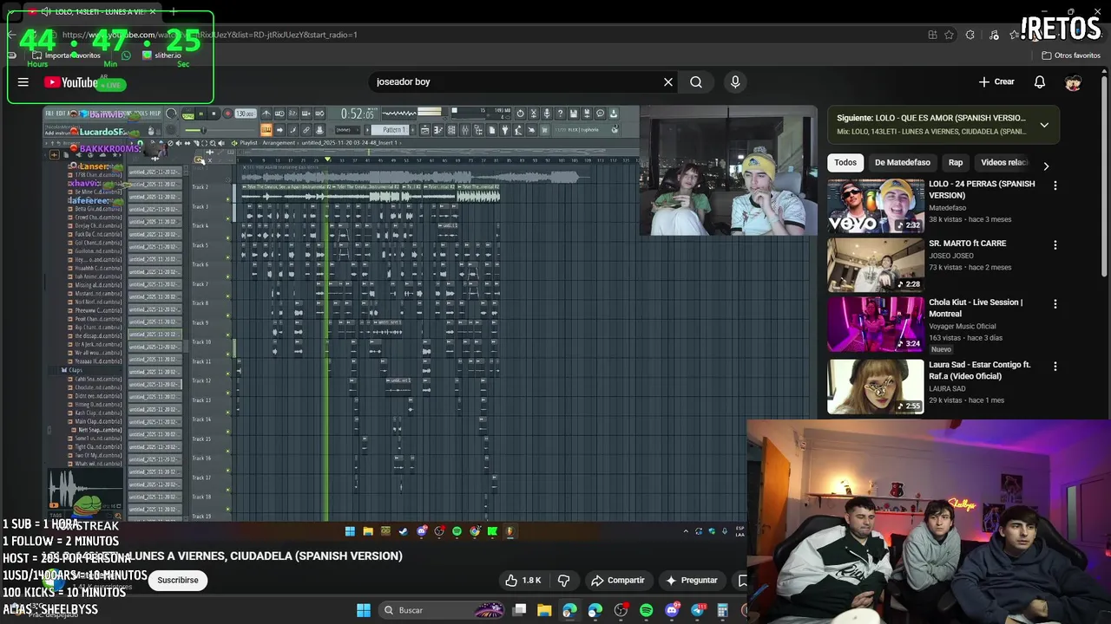Screen dimensions: 1111x624
Task: Click the FL Studio plugin picker plug icon
Action: coord(505,130)
